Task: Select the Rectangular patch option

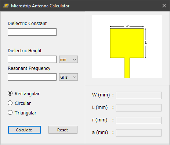Action: pos(10,93)
